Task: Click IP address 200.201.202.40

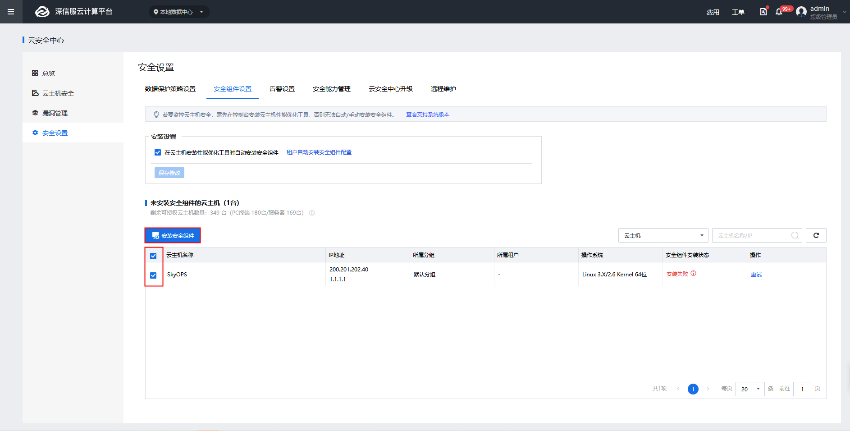Action: (349, 269)
